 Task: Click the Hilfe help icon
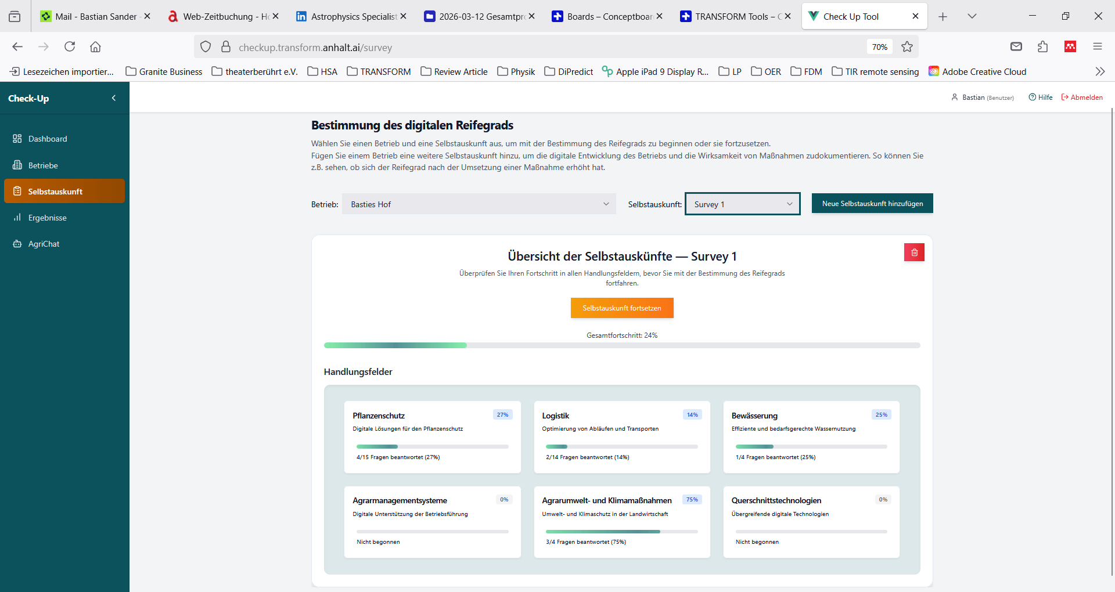1032,98
